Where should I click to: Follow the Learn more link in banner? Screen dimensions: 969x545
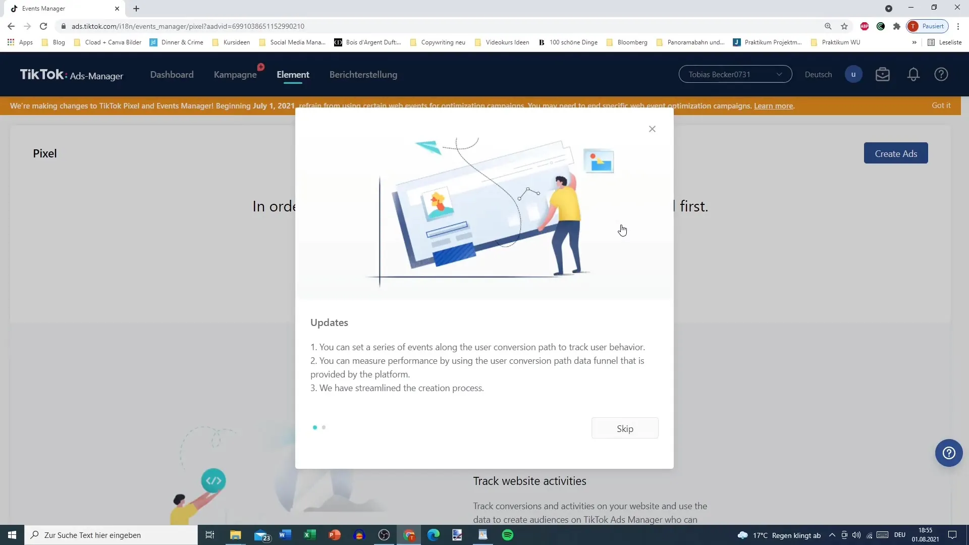(x=773, y=106)
